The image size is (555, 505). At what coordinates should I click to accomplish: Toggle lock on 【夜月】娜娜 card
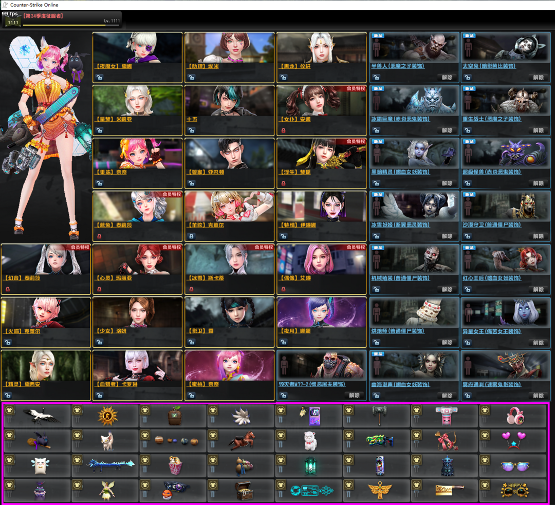(284, 342)
